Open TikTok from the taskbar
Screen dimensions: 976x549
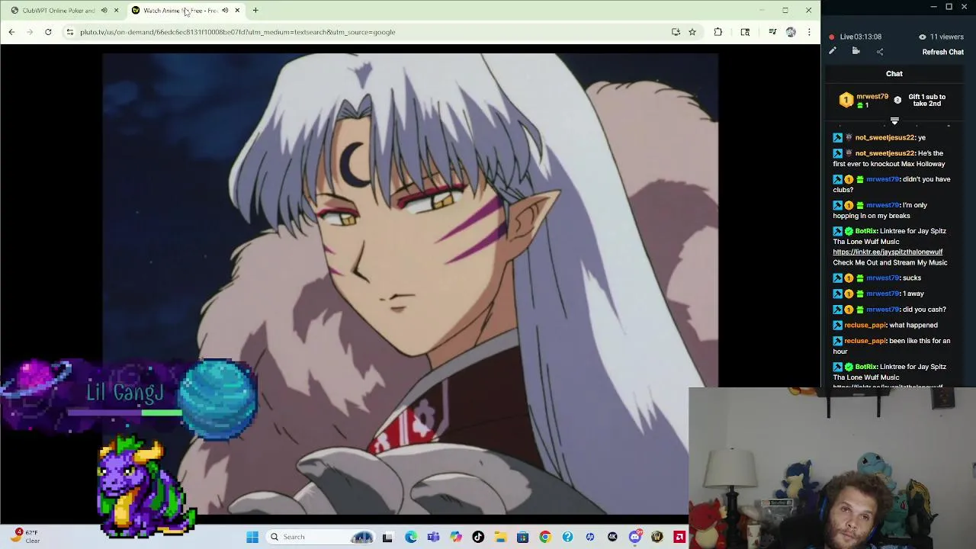click(x=478, y=537)
